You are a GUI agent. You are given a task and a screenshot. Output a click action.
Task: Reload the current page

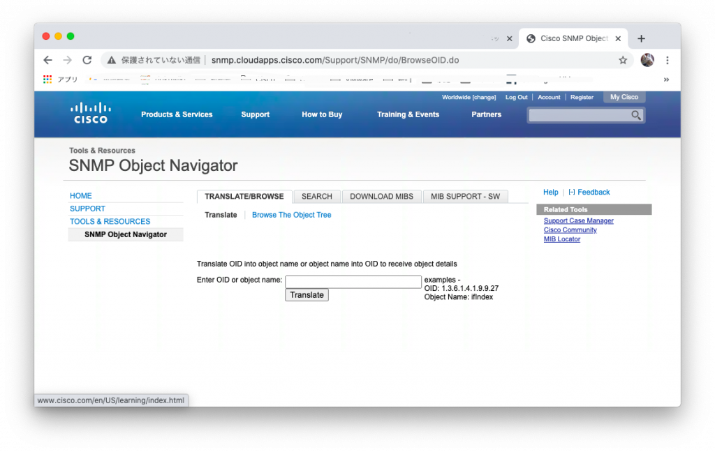click(87, 60)
